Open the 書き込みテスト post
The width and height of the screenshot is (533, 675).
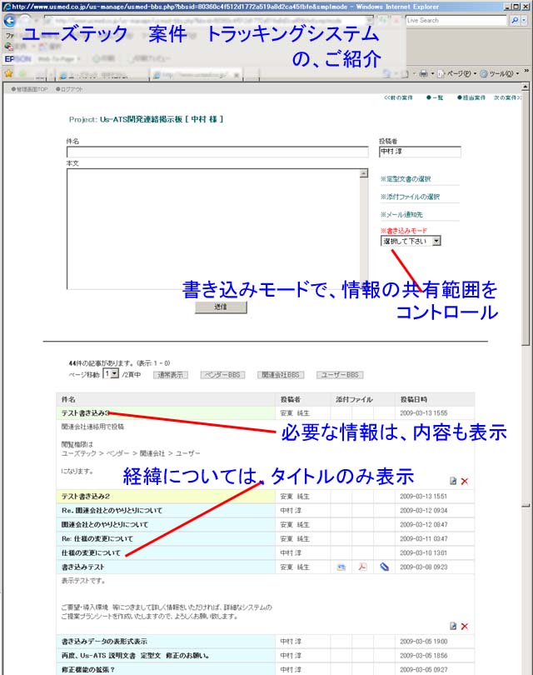82,567
